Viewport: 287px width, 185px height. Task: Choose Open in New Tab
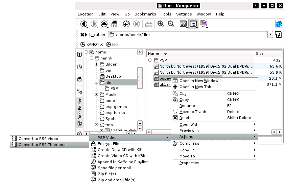214,87
